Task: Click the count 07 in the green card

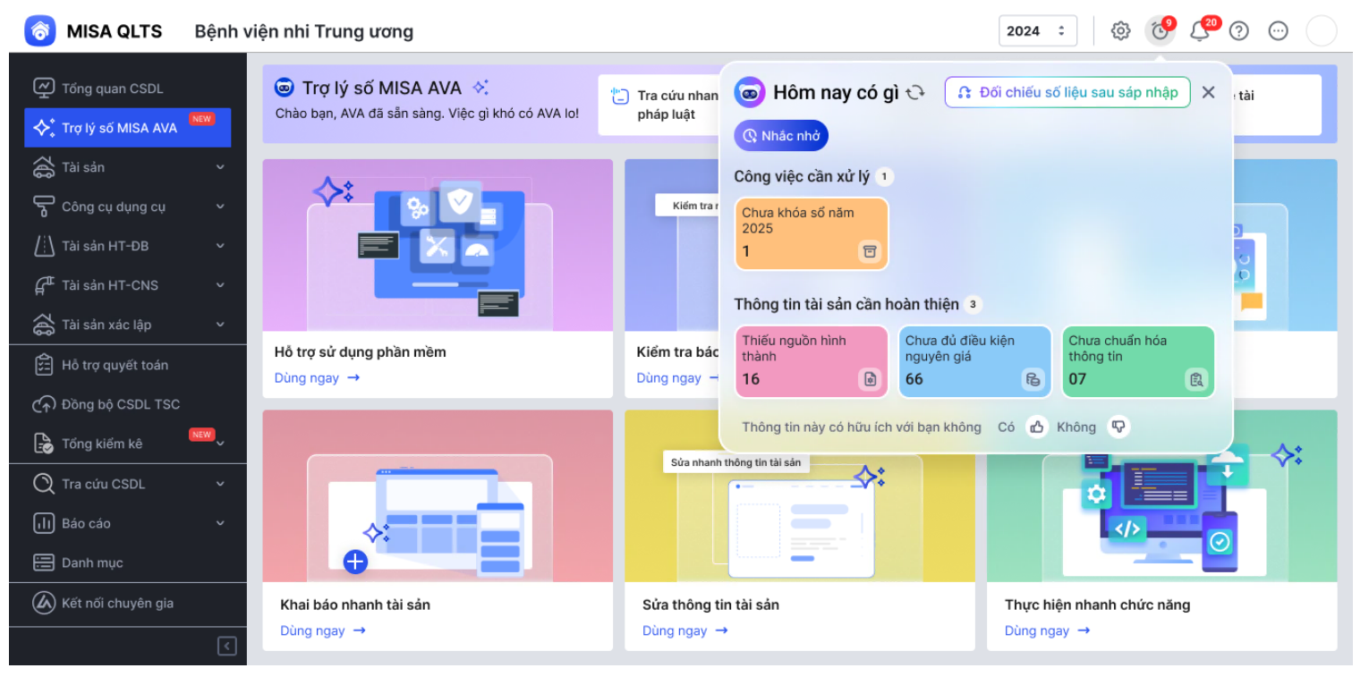Action: click(1077, 379)
